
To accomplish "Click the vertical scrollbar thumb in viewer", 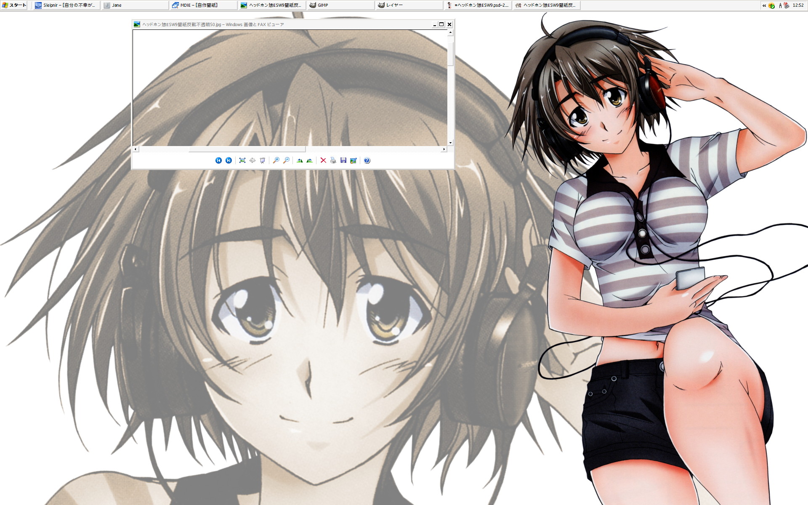I will (x=450, y=53).
